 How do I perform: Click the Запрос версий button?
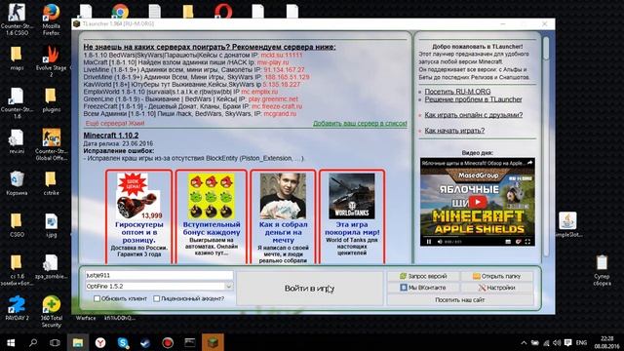point(423,276)
